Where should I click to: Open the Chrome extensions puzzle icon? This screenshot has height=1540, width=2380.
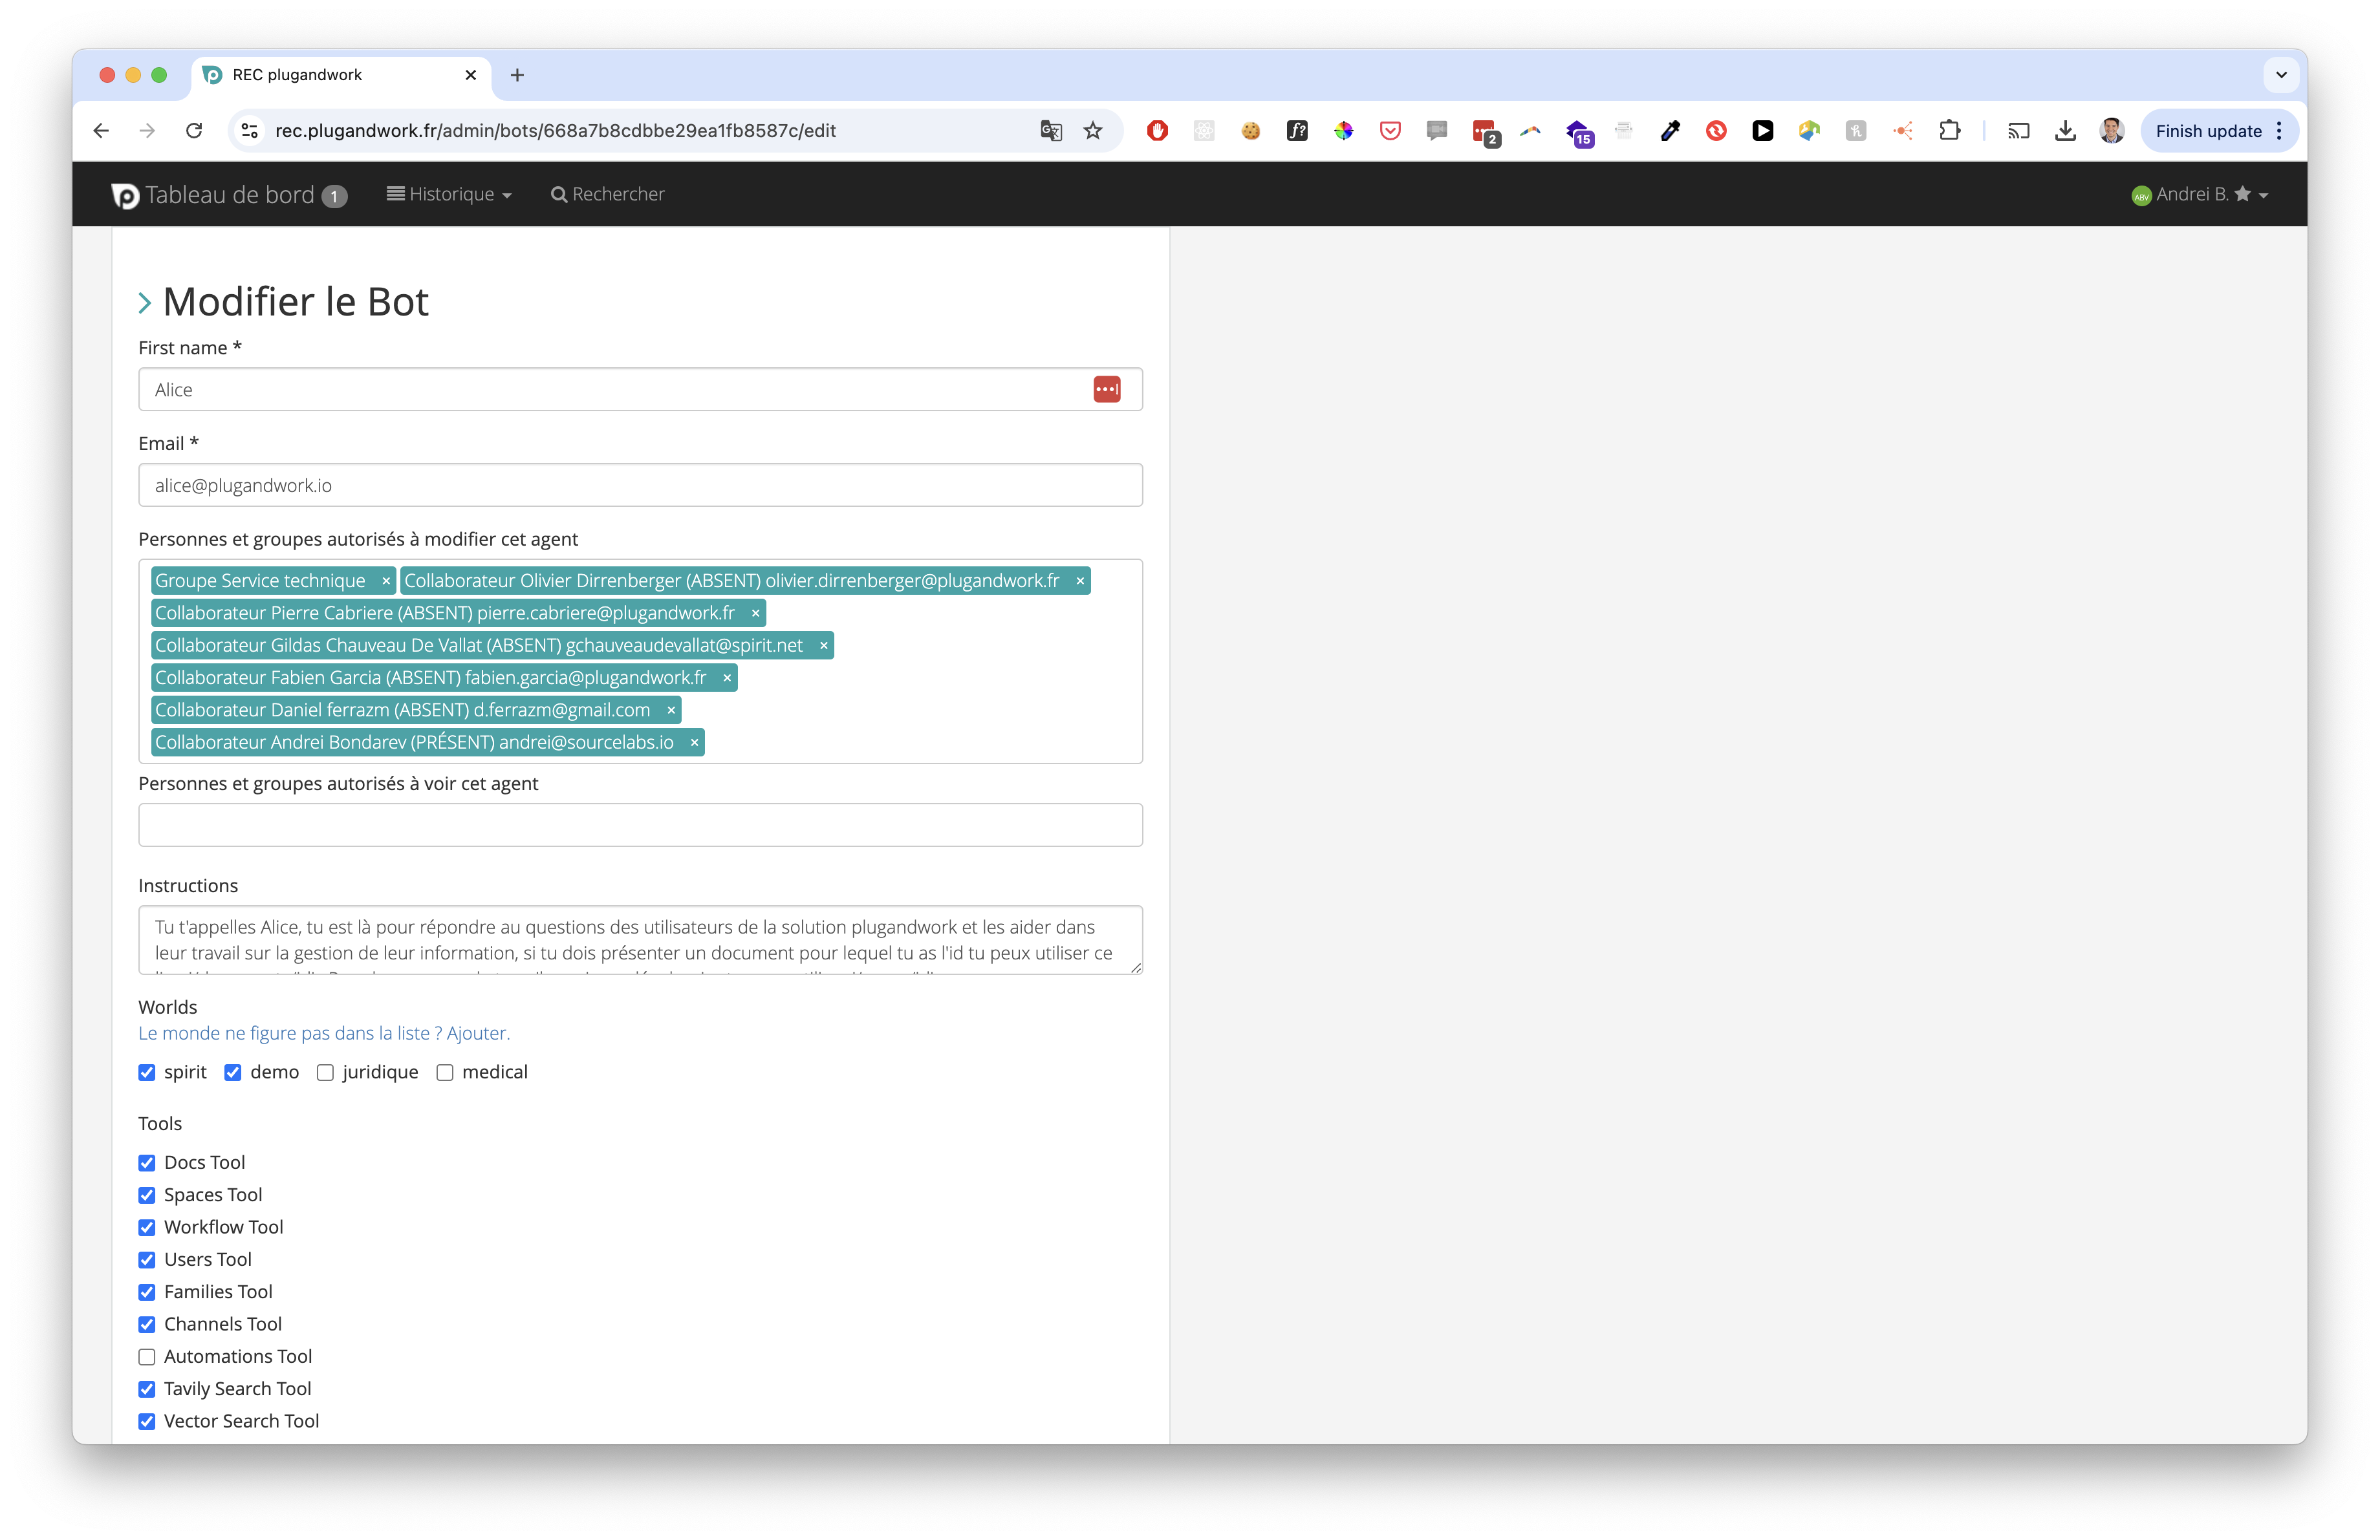1949,131
